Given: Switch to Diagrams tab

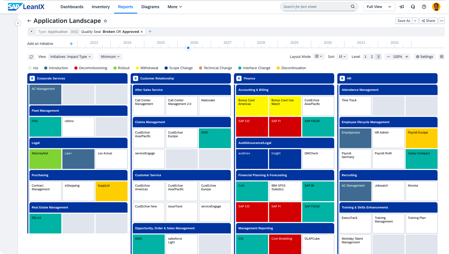Looking at the screenshot, I should coord(150,7).
